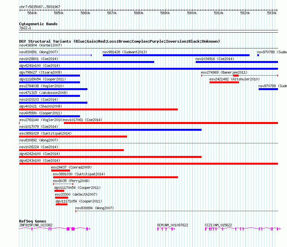Click the nsv471315 (Jakobsson2008) label
The height and width of the screenshot is (247, 287).
44,93
